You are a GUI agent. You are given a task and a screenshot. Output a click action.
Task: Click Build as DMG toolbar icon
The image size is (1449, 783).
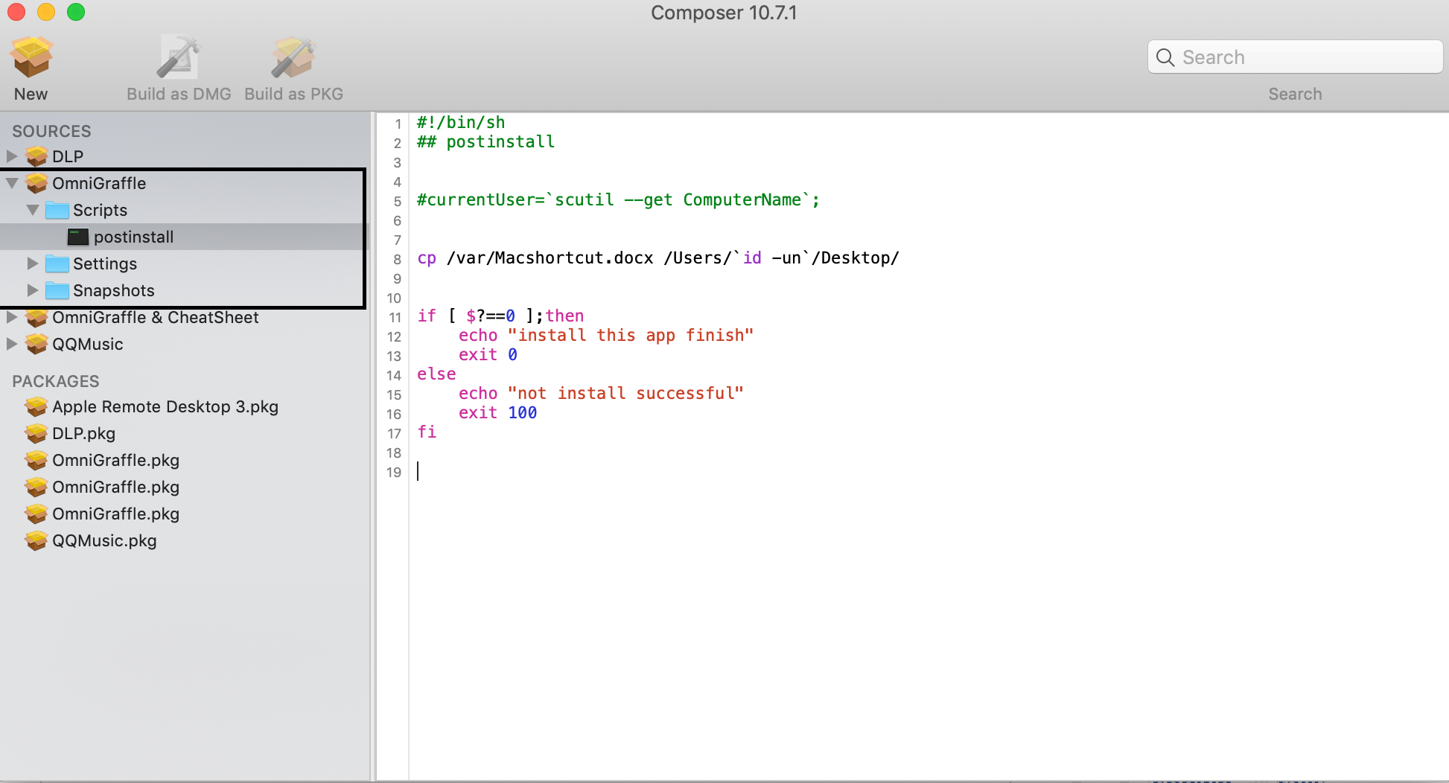(179, 57)
